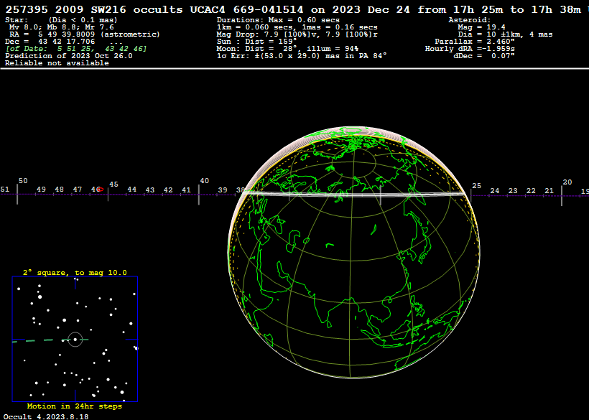Select the minute 43 label on the timeline
The width and height of the screenshot is (589, 420).
click(x=150, y=190)
